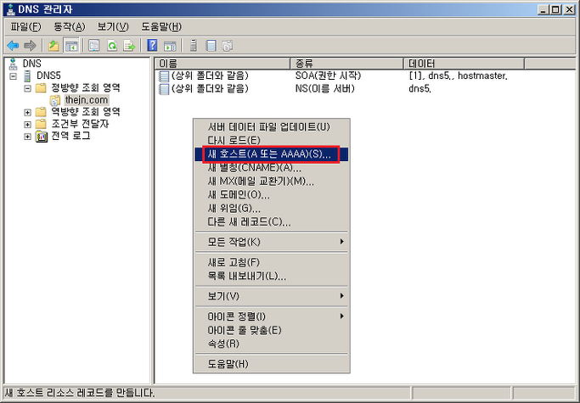Sort by the 데이터 column header
580x403 pixels.
click(x=464, y=64)
